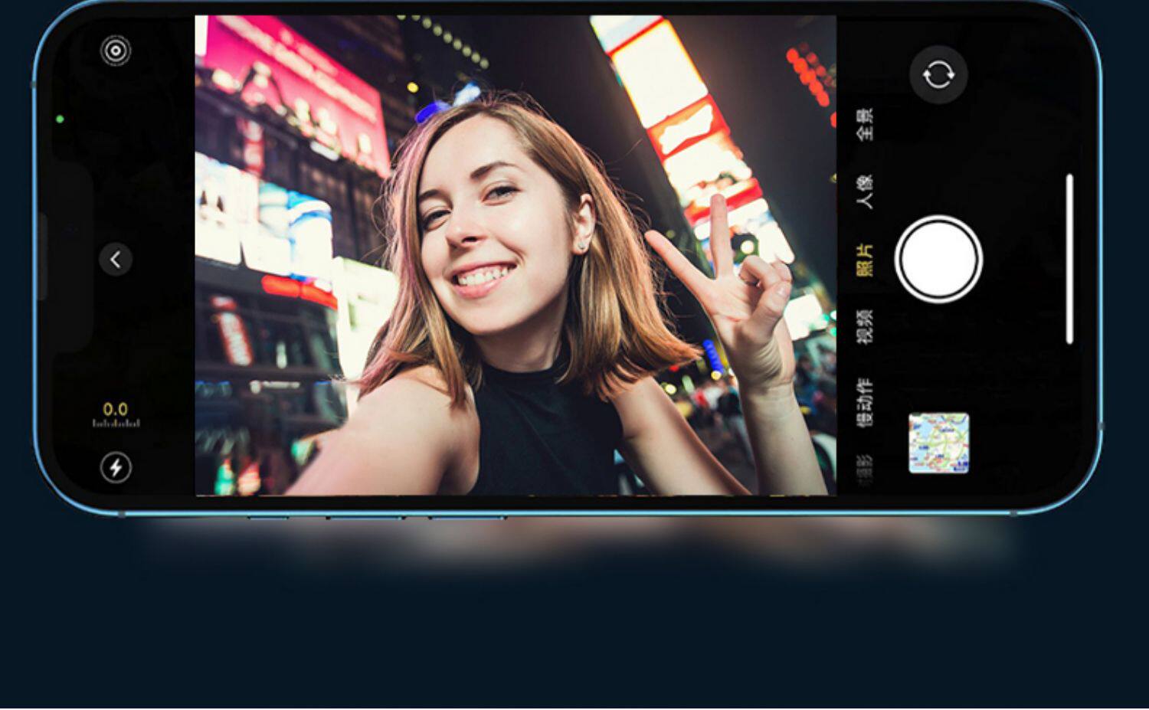
Task: Flip the camera with the rotate arrows icon
Action: (x=938, y=75)
